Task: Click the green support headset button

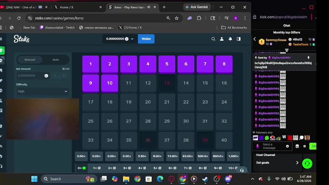Action: tap(307, 163)
